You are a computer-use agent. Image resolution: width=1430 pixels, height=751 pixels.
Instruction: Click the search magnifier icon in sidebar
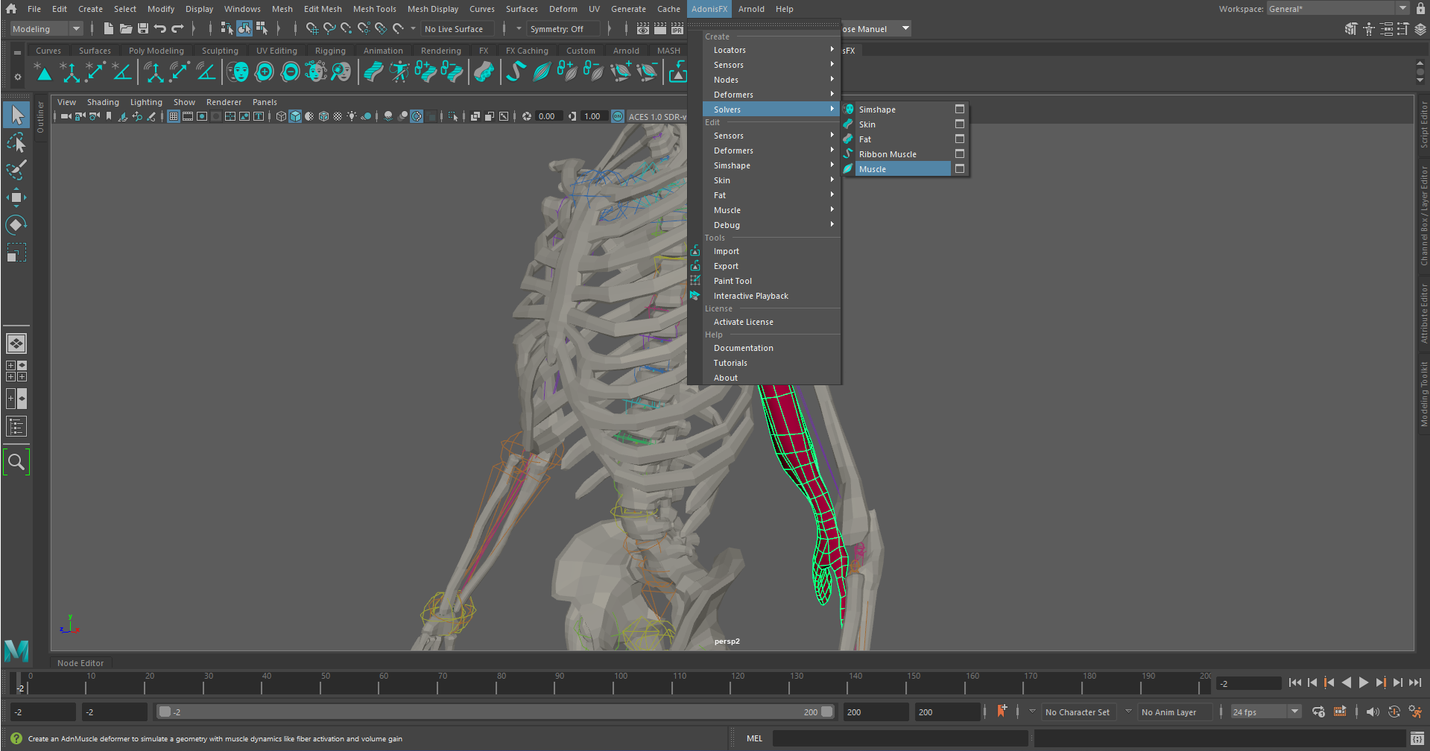16,463
